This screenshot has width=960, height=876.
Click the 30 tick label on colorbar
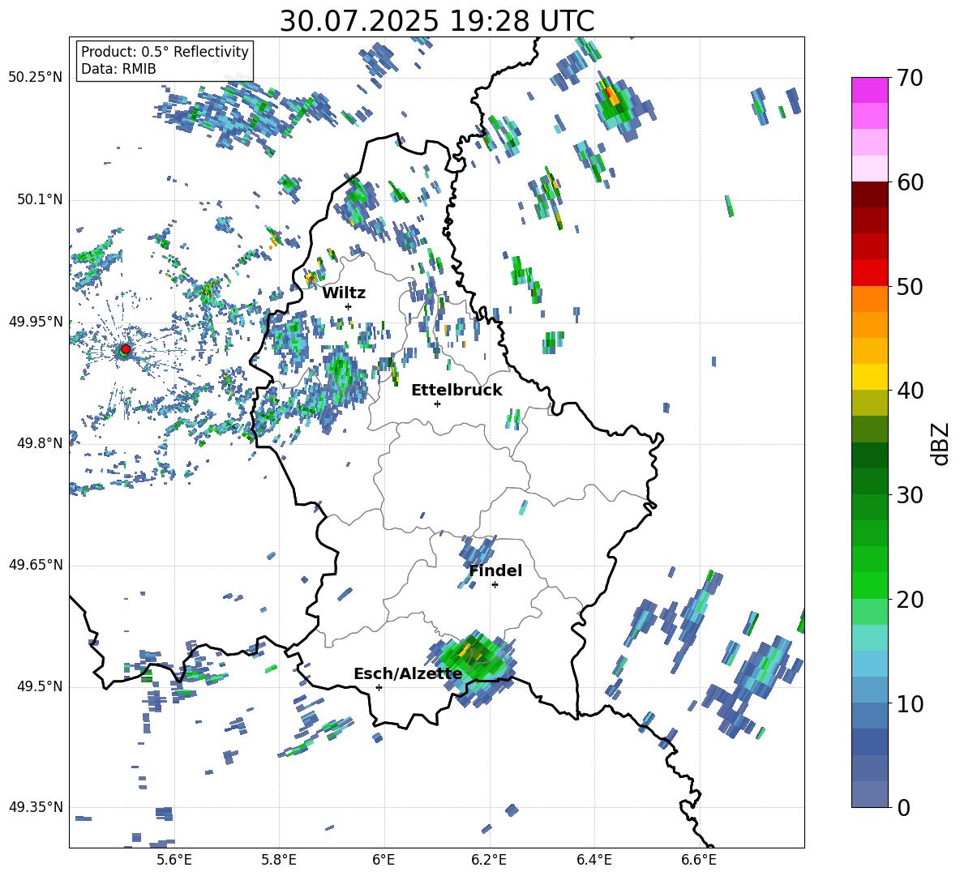[910, 495]
